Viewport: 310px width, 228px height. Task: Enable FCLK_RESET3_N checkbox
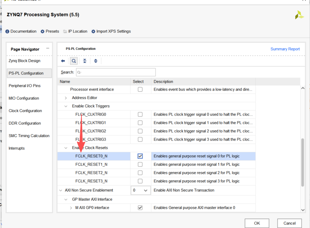[x=140, y=181]
